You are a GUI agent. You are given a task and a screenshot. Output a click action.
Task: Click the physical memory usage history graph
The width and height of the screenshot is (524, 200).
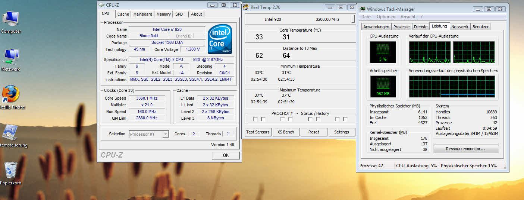click(452, 87)
